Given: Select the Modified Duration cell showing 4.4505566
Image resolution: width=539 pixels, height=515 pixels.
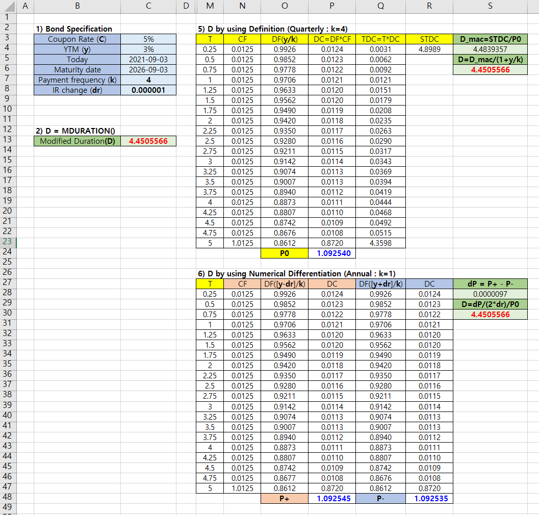Looking at the screenshot, I should click(x=148, y=141).
